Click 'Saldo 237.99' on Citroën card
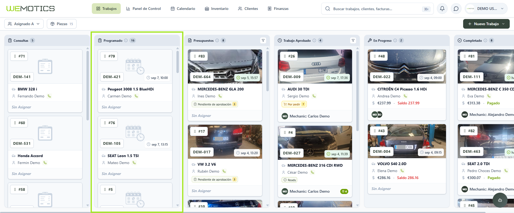The image size is (514, 213). 409,103
